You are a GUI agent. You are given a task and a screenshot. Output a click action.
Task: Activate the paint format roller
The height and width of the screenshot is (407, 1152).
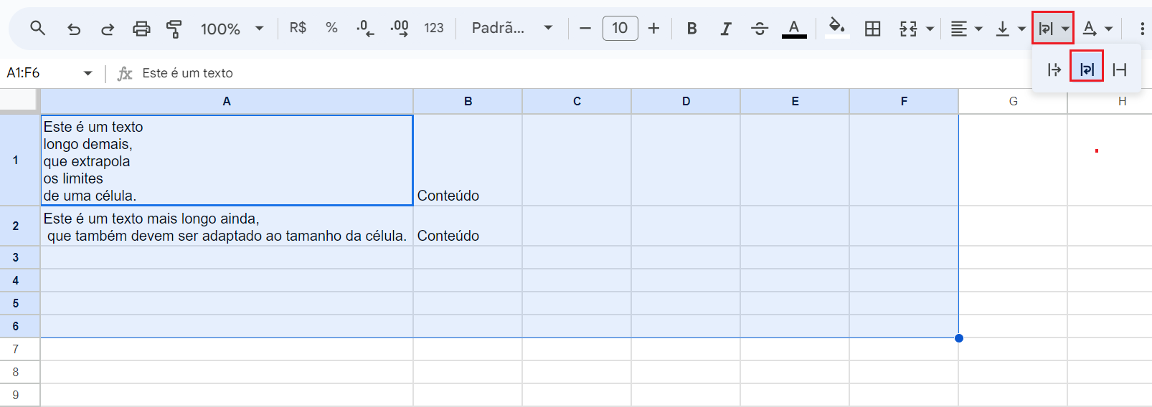(174, 29)
